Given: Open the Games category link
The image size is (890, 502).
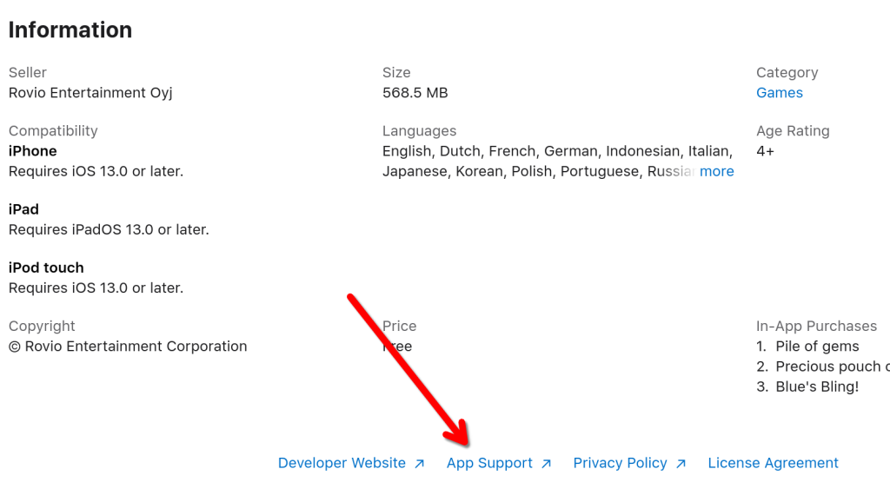Looking at the screenshot, I should pos(780,92).
